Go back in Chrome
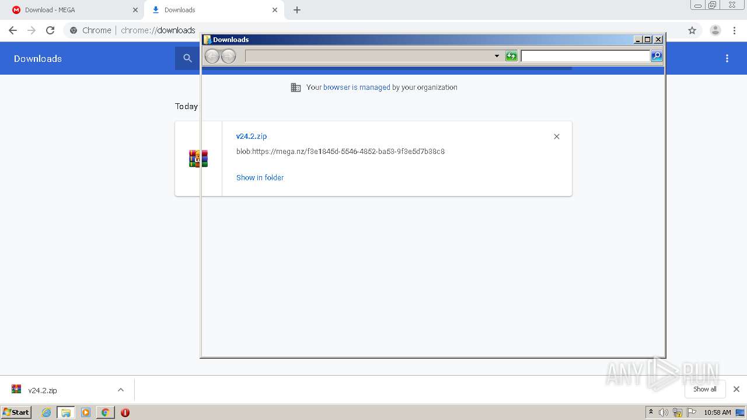The image size is (747, 420). (13, 30)
